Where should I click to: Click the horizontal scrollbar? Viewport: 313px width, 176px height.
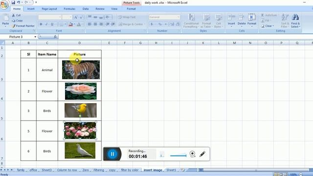click(256, 170)
